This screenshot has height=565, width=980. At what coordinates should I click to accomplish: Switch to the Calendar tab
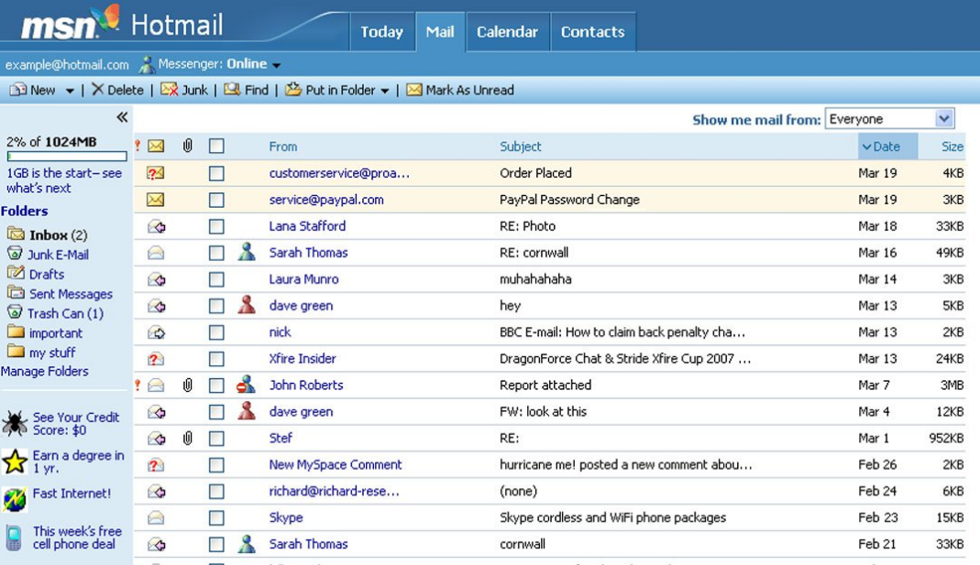point(507,32)
